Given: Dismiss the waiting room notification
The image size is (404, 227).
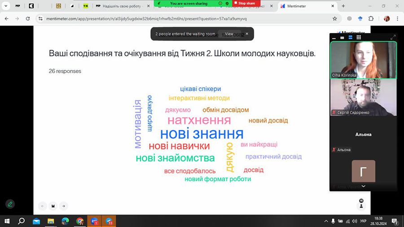Looking at the screenshot, I should 247,34.
